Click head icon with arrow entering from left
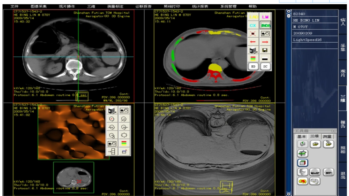The width and height of the screenshot is (349, 196). (x=112, y=127)
